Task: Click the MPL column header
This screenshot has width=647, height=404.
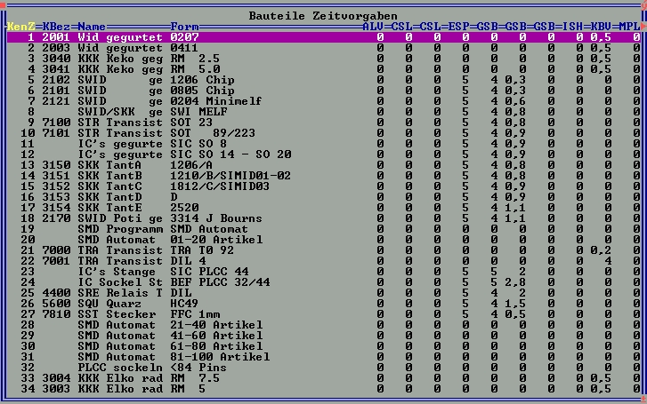Action: tap(630, 28)
